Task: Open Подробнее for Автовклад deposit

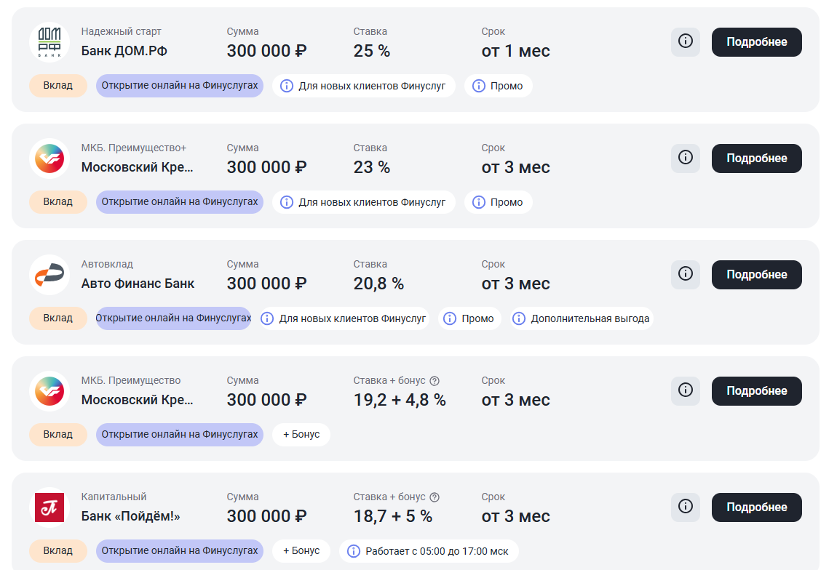Action: click(x=756, y=275)
